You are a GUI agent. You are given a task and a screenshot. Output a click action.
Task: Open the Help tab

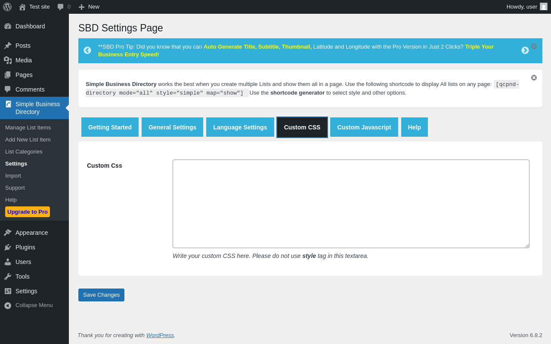tap(415, 127)
